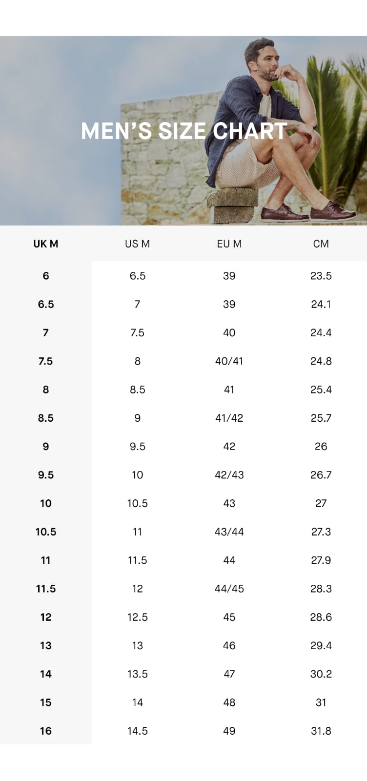The width and height of the screenshot is (367, 781).
Task: Choose UK size 7.5 in first column
Action: point(46,361)
